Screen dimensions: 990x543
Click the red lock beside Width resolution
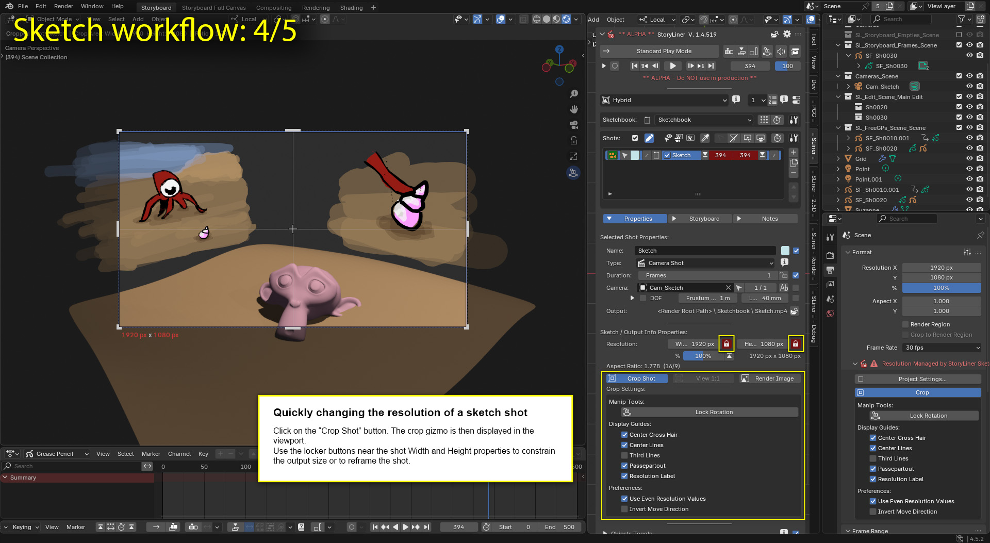(x=726, y=344)
